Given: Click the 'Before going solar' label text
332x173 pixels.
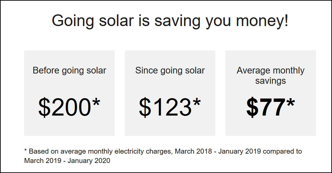Looking at the screenshot, I should pyautogui.click(x=69, y=71).
